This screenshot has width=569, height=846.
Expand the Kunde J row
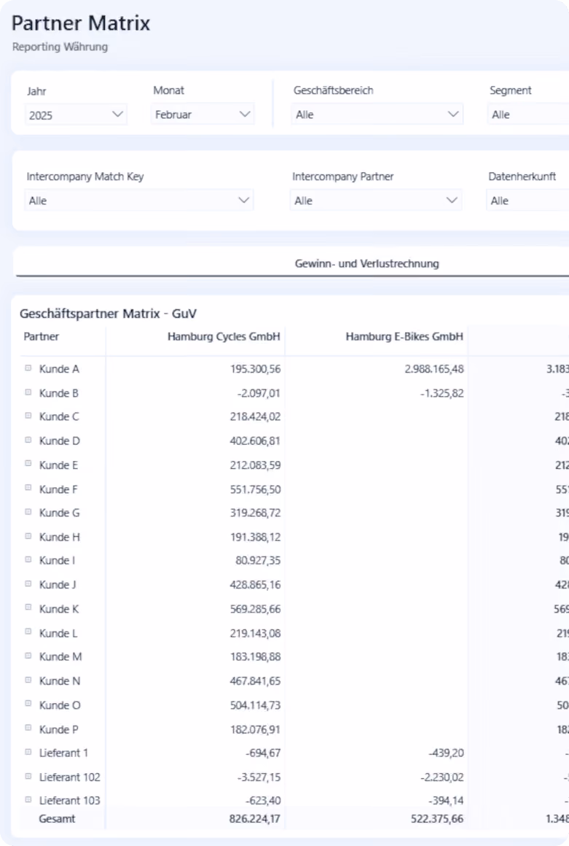point(28,584)
